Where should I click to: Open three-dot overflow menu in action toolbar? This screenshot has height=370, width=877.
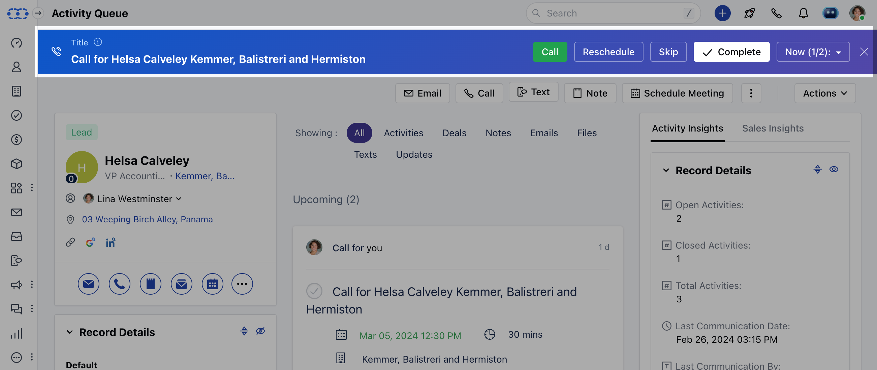coord(751,93)
